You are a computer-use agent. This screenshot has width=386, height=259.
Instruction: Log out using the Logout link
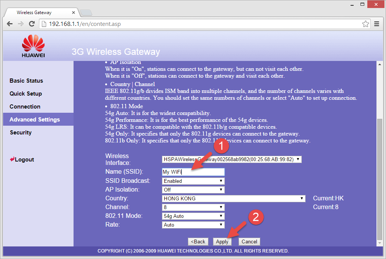(24, 159)
